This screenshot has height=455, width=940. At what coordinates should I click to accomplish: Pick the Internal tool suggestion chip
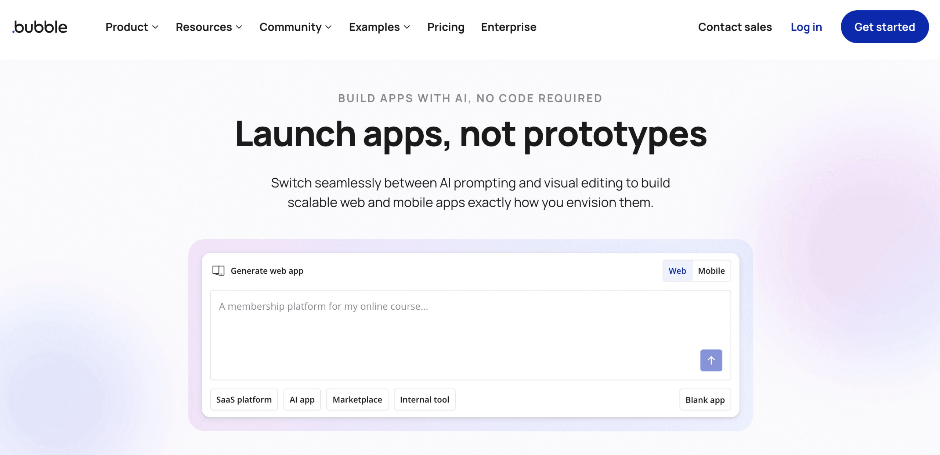click(424, 400)
